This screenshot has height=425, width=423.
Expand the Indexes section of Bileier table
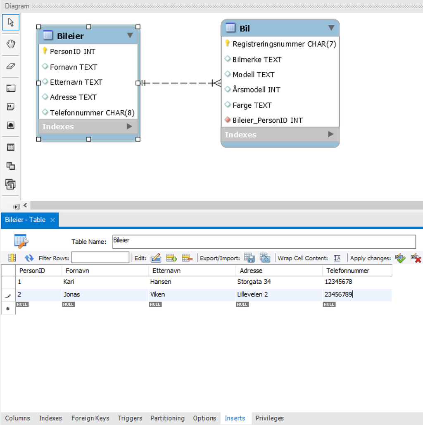tap(131, 126)
